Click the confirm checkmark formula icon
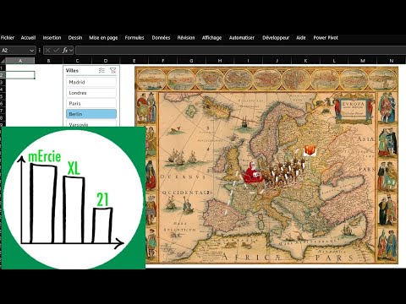Image resolution: width=406 pixels, height=304 pixels. (x=56, y=51)
